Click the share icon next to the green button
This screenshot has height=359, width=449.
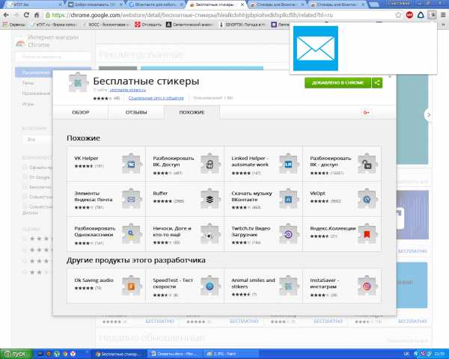377,83
